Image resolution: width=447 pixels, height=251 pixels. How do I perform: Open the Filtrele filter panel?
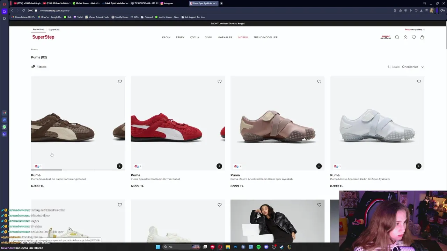point(39,67)
